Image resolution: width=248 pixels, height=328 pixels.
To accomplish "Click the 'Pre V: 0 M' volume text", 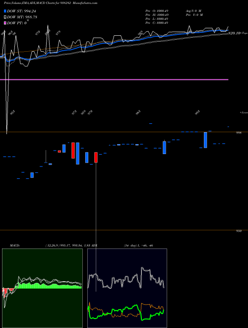I will [x=194, y=15].
